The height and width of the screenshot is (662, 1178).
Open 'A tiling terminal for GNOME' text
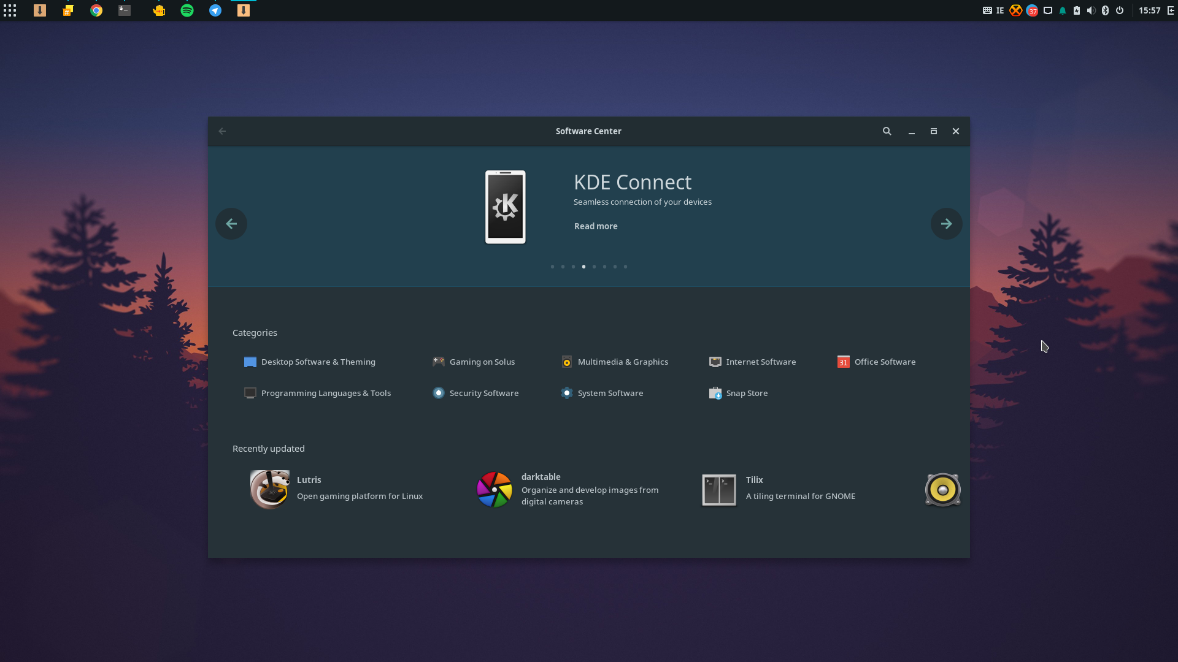pyautogui.click(x=800, y=496)
